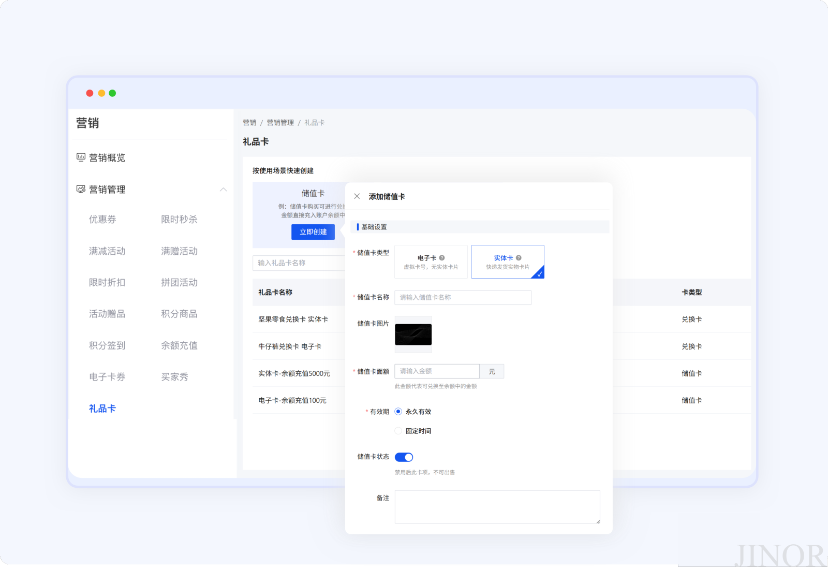828x567 pixels.
Task: Click row 电子卡-余额充值100元
Action: click(x=292, y=400)
